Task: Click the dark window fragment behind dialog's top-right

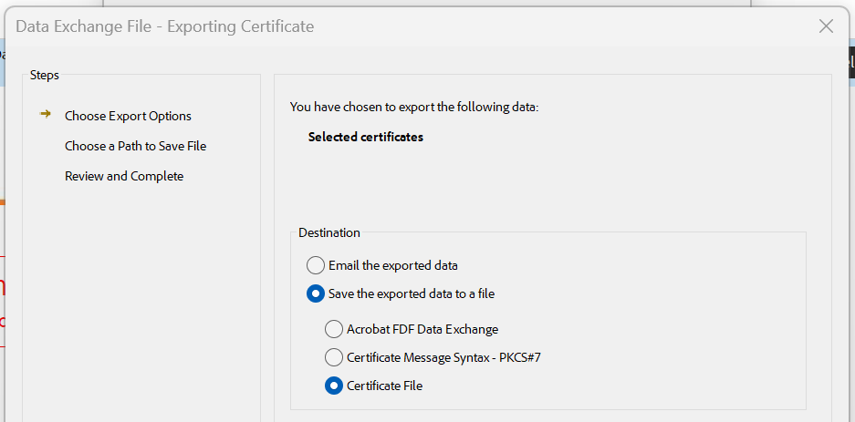Action: click(x=851, y=62)
